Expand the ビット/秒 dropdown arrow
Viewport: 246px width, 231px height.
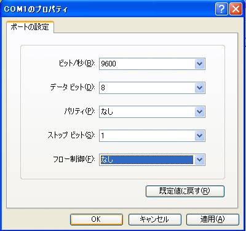click(199, 64)
